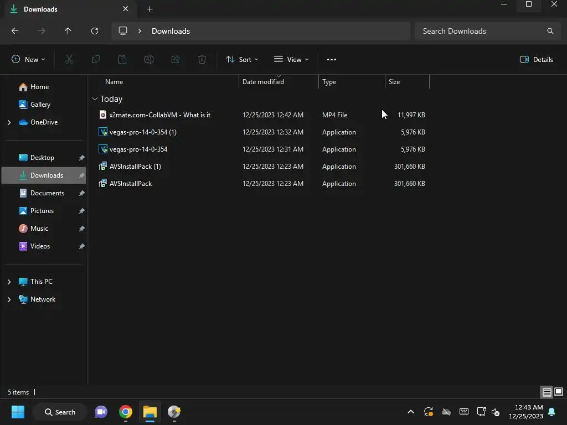This screenshot has width=567, height=425.
Task: Open the disc installer icon on taskbar
Action: tap(174, 412)
